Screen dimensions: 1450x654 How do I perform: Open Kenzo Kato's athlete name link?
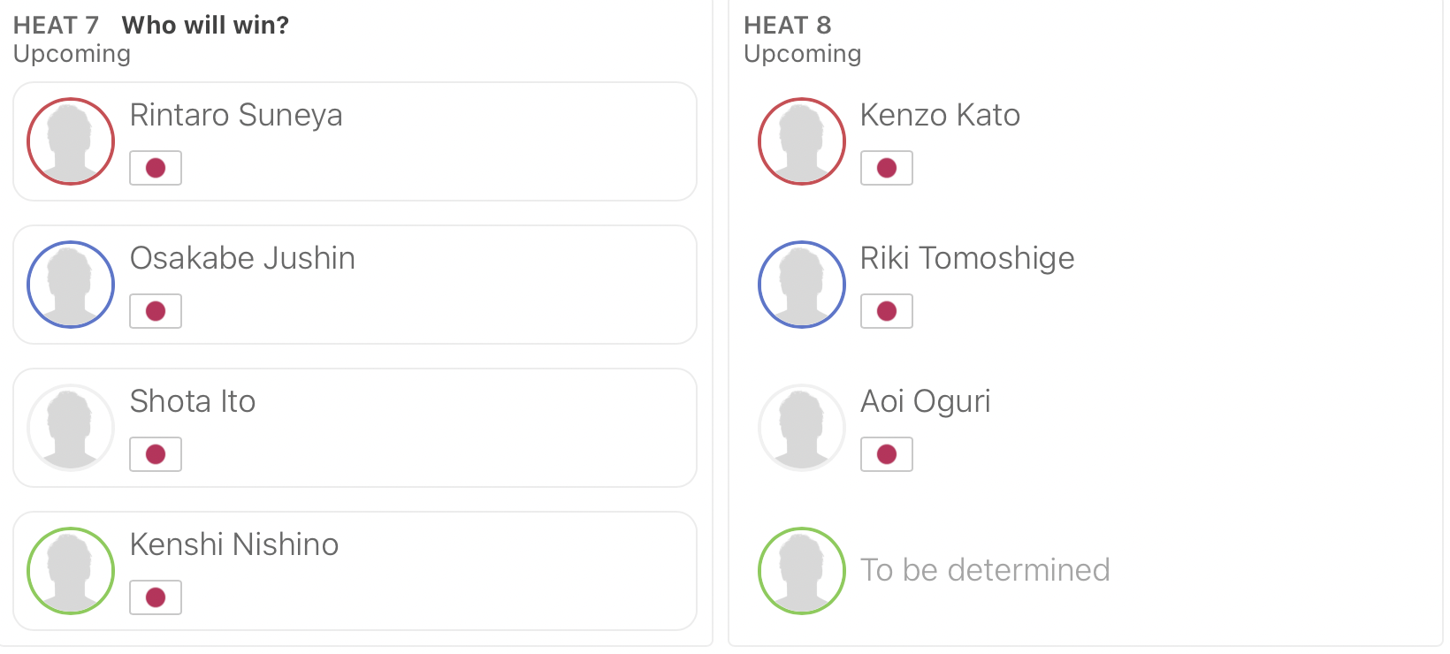(940, 116)
